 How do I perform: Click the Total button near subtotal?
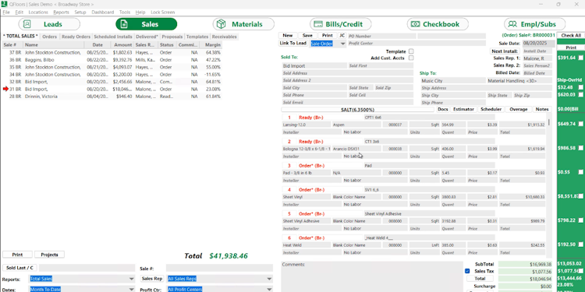[x=480, y=278]
